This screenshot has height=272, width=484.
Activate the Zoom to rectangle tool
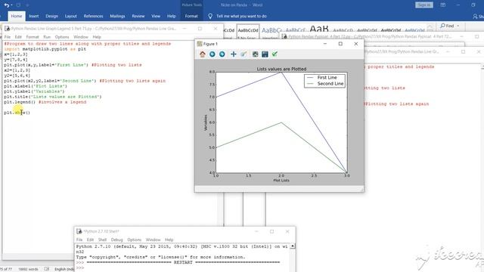tap(244, 54)
